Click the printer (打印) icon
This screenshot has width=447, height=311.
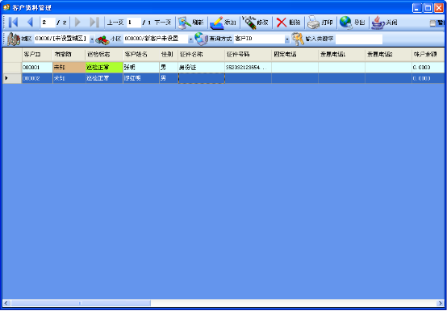pos(314,23)
